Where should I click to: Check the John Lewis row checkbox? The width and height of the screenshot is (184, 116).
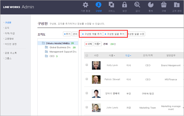(87, 107)
